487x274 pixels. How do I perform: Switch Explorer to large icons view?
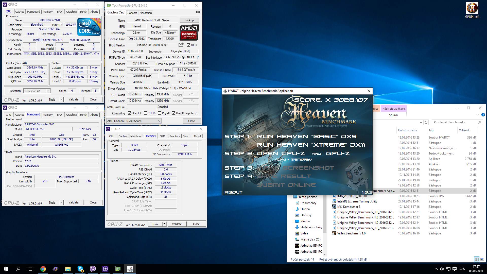click(x=482, y=259)
